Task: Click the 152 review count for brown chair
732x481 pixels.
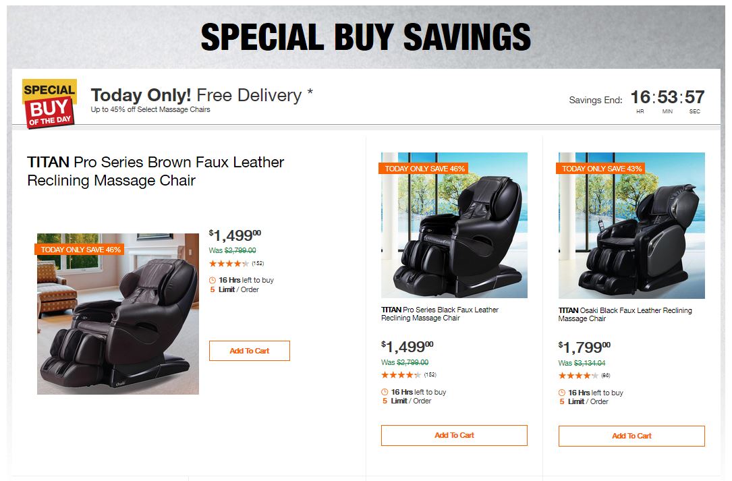Action: pos(258,264)
